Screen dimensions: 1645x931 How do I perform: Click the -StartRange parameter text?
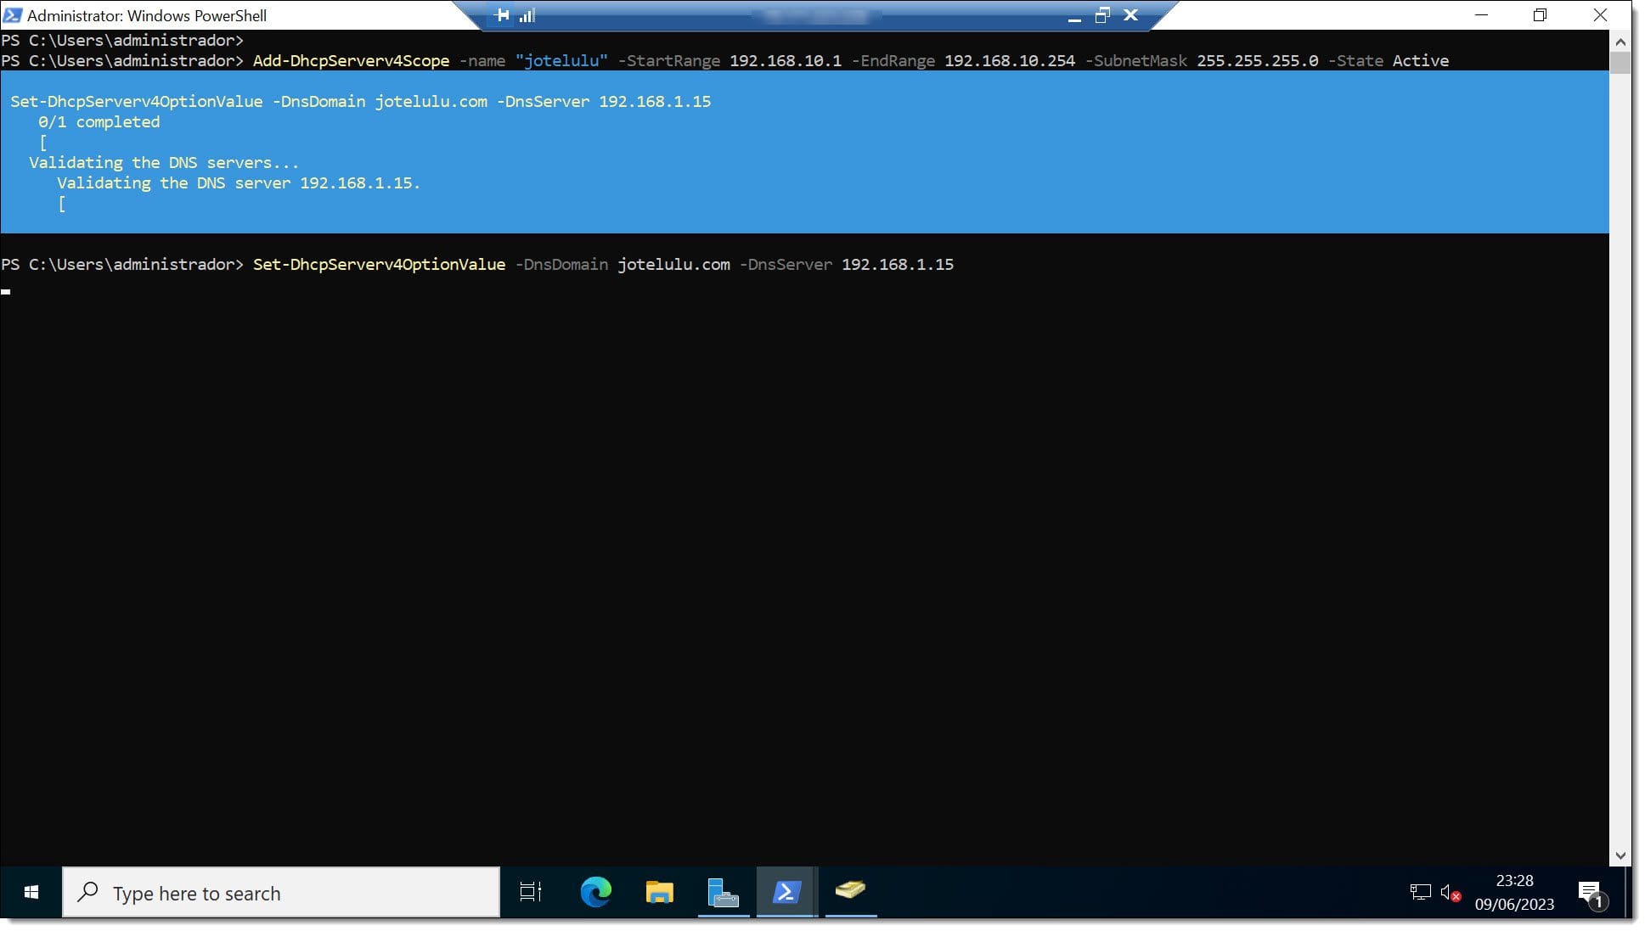click(x=669, y=61)
